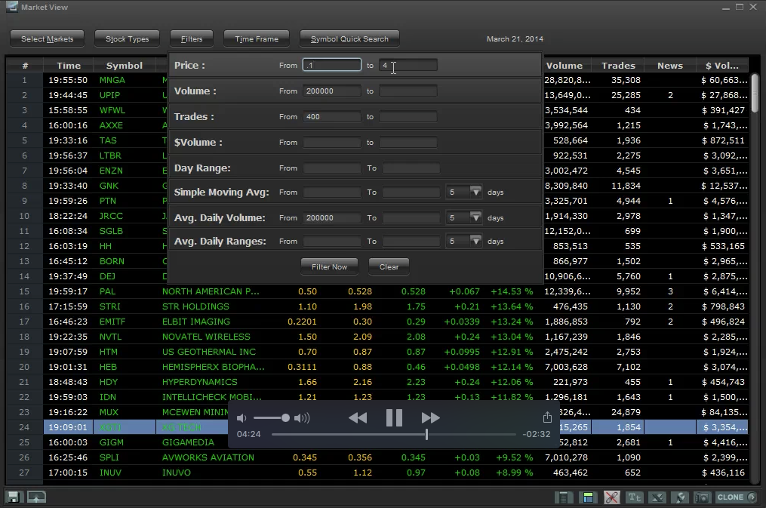Click the share icon in video player
The width and height of the screenshot is (766, 508).
coord(547,417)
